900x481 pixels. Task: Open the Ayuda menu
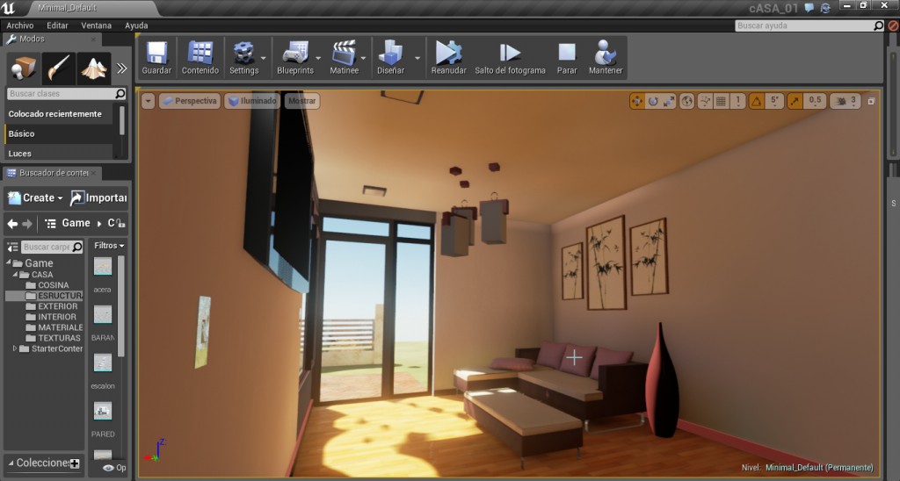[136, 25]
